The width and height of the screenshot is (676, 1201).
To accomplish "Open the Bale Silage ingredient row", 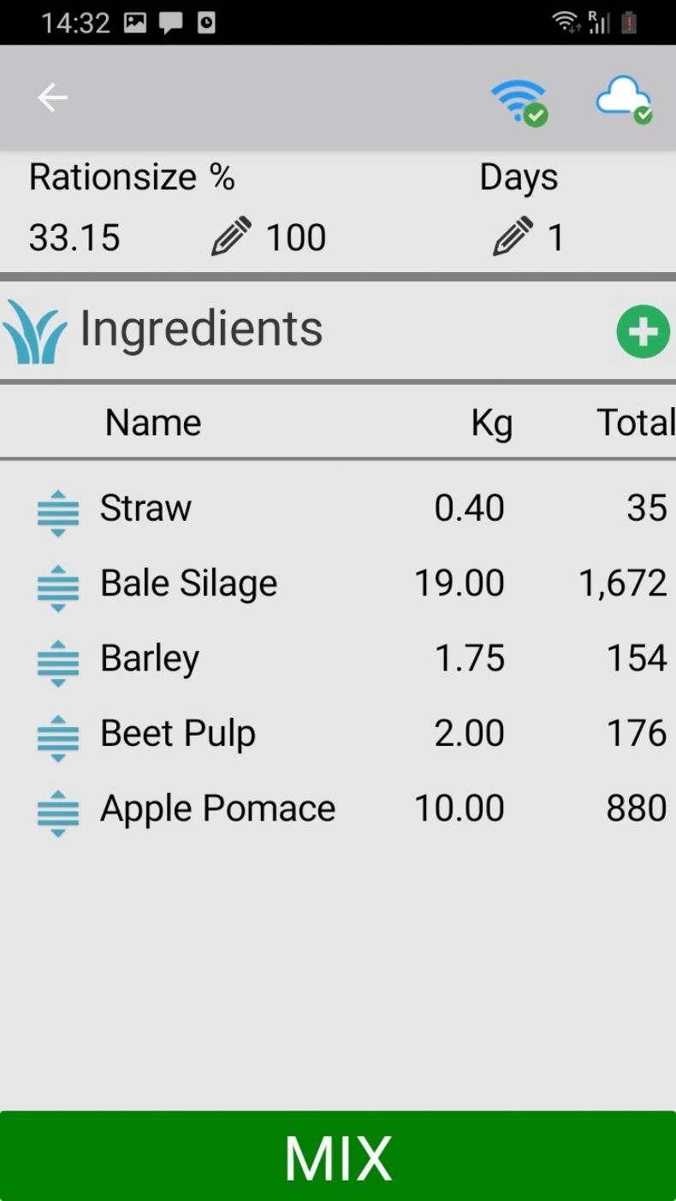I will click(x=189, y=583).
